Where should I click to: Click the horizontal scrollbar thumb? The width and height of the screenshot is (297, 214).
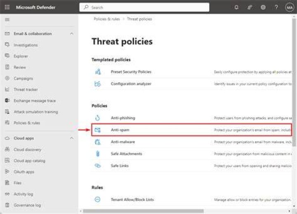[x=144, y=211]
